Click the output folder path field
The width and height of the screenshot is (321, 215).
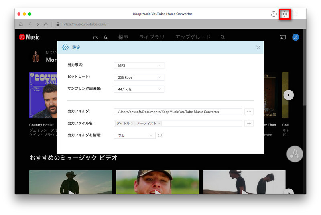click(x=178, y=112)
